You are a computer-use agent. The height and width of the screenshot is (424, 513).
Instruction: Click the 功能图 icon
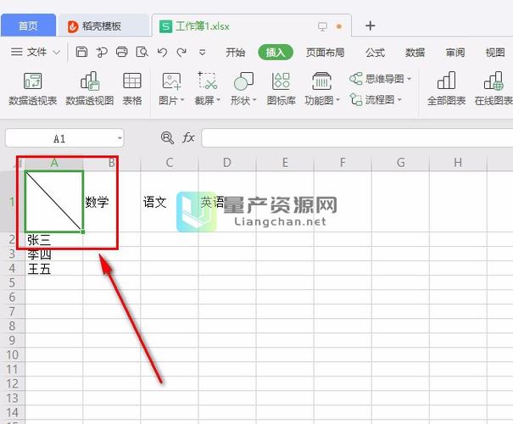(x=321, y=81)
